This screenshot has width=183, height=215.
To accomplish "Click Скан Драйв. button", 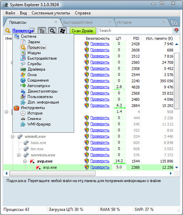I will tap(83, 31).
